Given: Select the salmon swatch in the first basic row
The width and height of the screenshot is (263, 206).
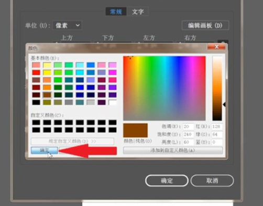Looking at the screenshot, I should [36, 65].
